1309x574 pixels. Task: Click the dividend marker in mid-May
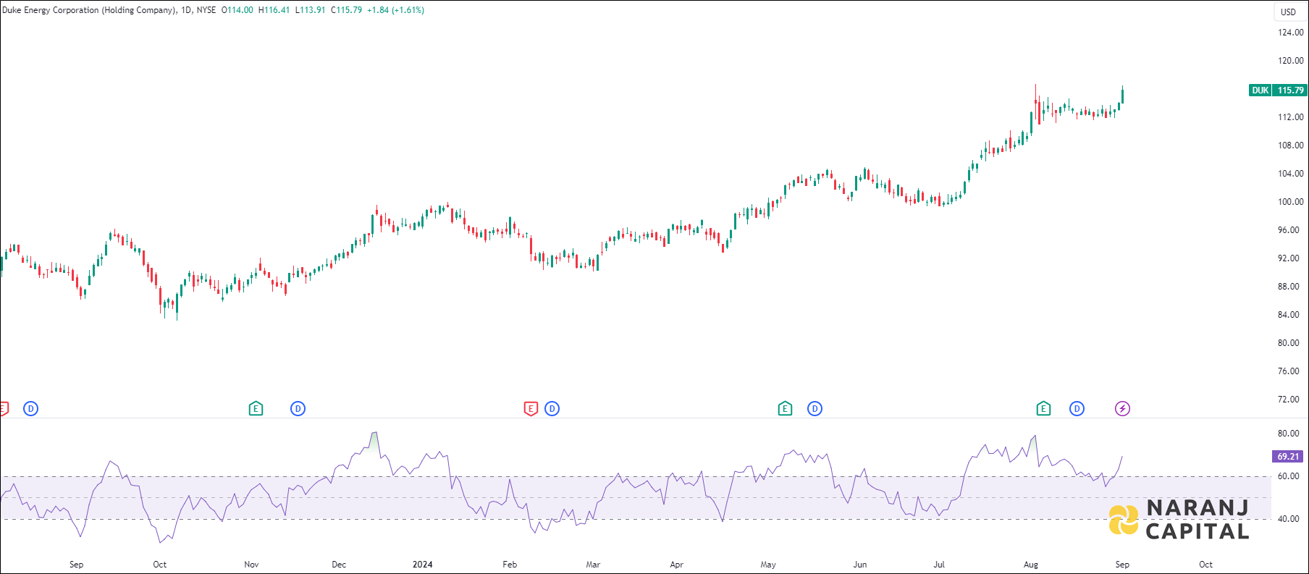(x=815, y=409)
